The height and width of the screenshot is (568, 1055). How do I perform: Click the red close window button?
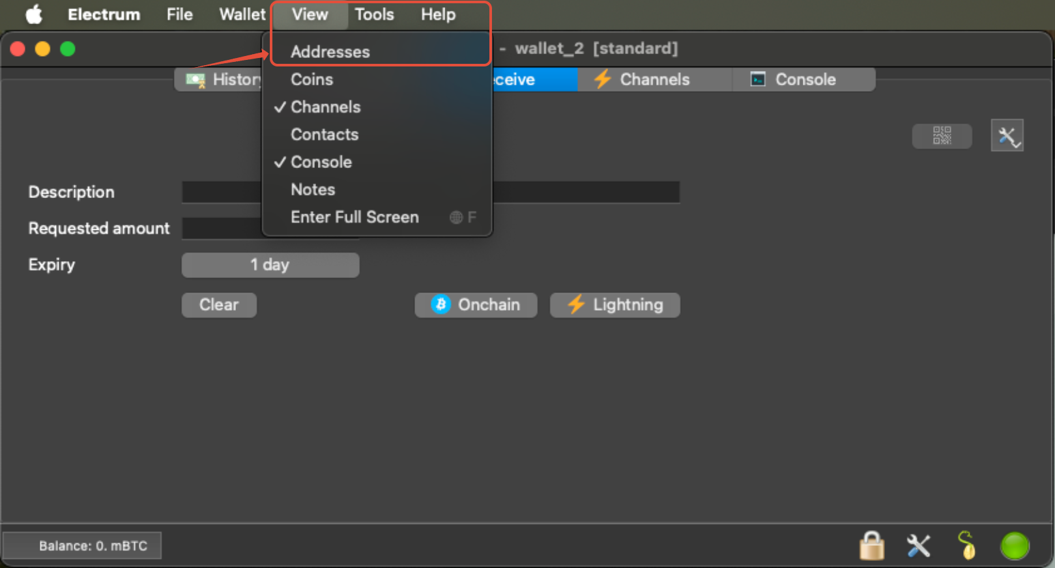tap(18, 49)
